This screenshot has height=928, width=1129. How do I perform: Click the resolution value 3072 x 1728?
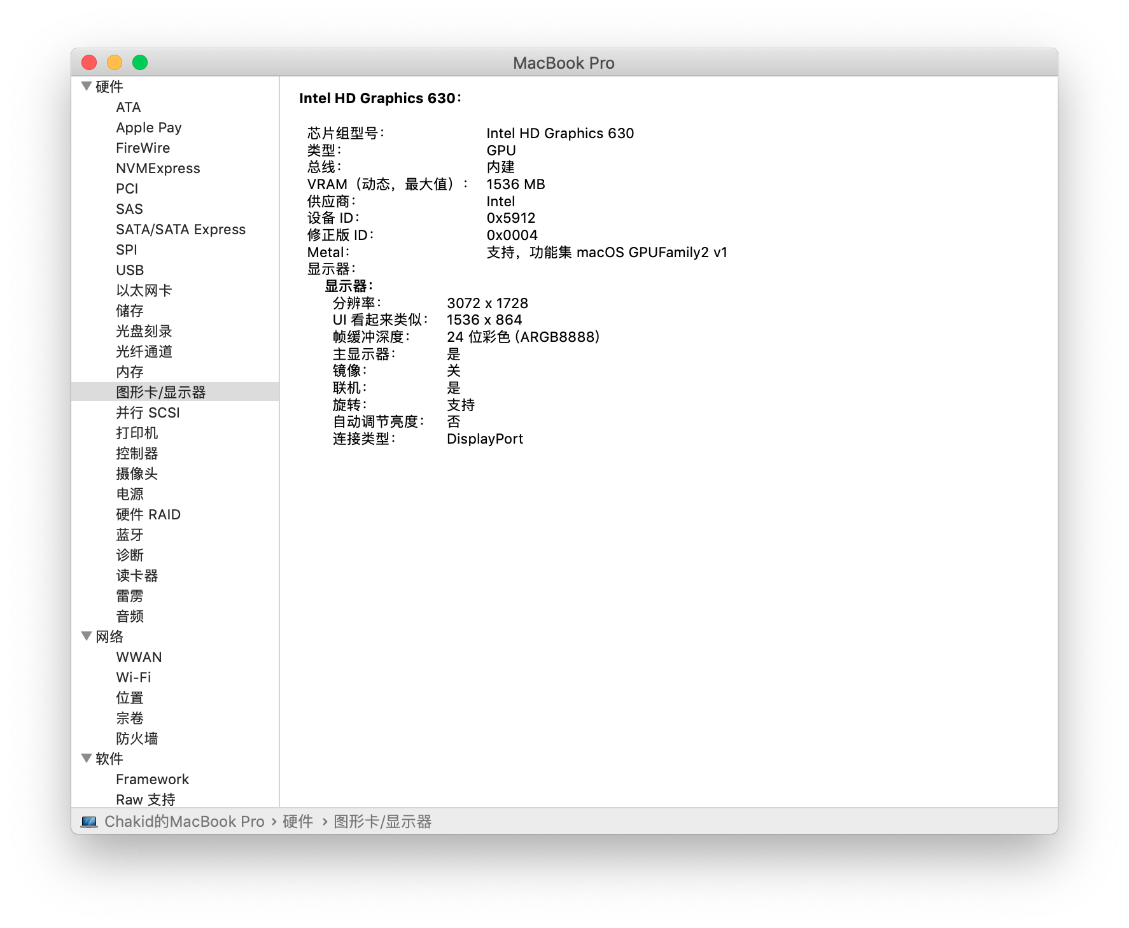tap(487, 303)
